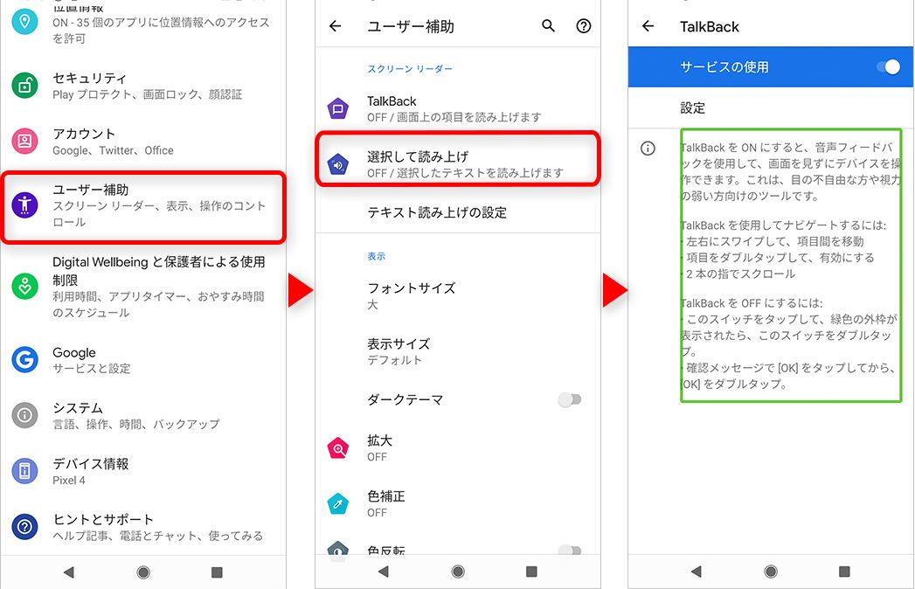Open the 色補正 setting row

458,503
